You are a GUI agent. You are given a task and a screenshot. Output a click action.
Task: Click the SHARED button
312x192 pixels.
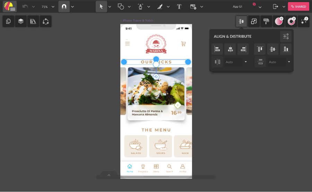298,7
